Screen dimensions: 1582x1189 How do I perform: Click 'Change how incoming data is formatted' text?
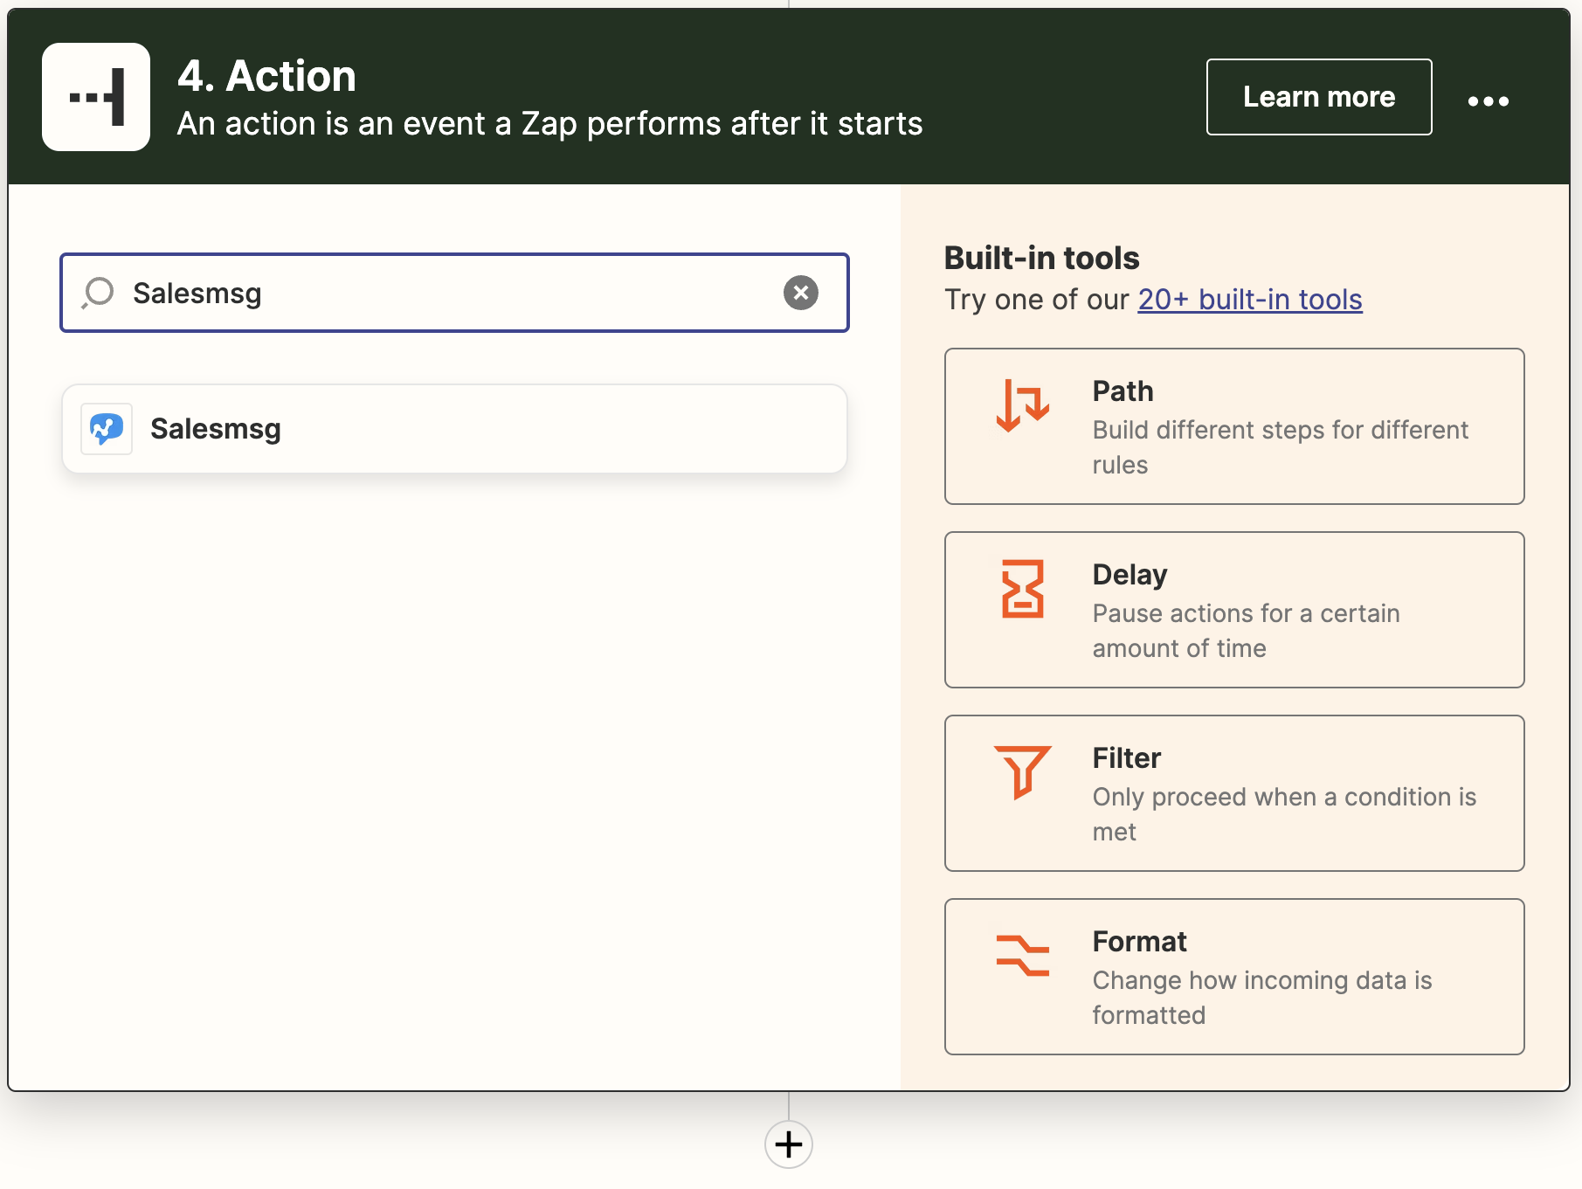click(x=1262, y=998)
